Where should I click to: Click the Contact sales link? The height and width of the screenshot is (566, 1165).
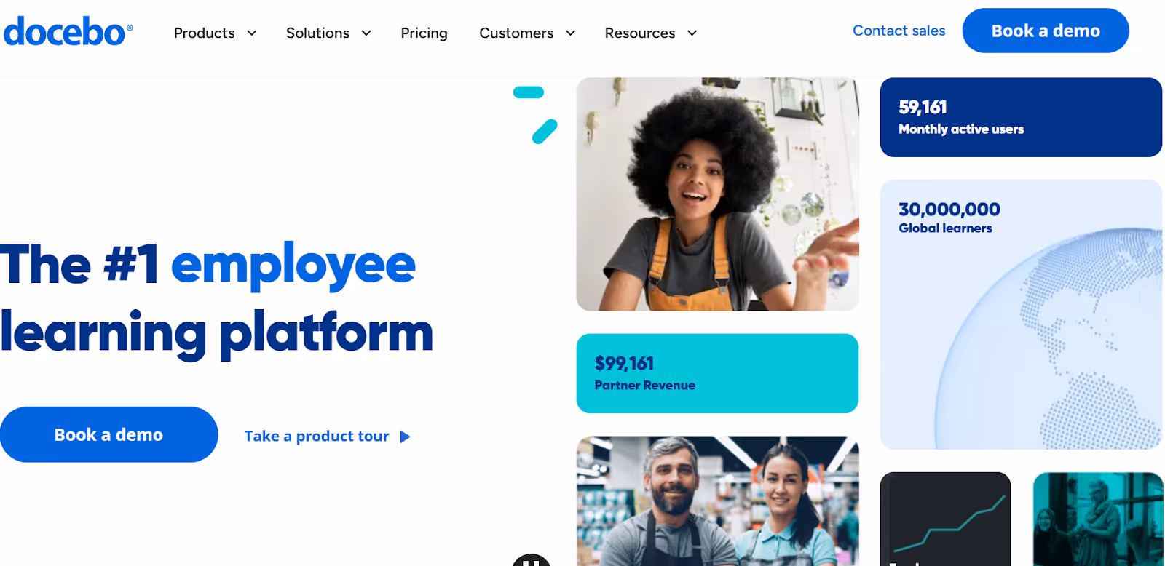(899, 31)
